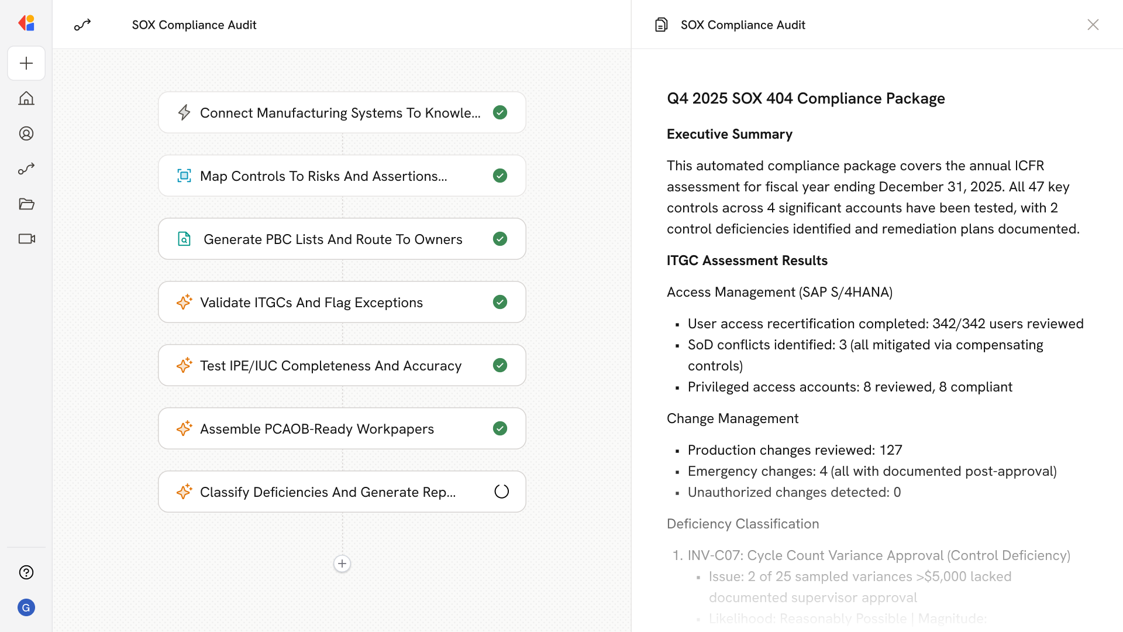Image resolution: width=1123 pixels, height=632 pixels.
Task: Click the app logo at top left
Action: (26, 23)
